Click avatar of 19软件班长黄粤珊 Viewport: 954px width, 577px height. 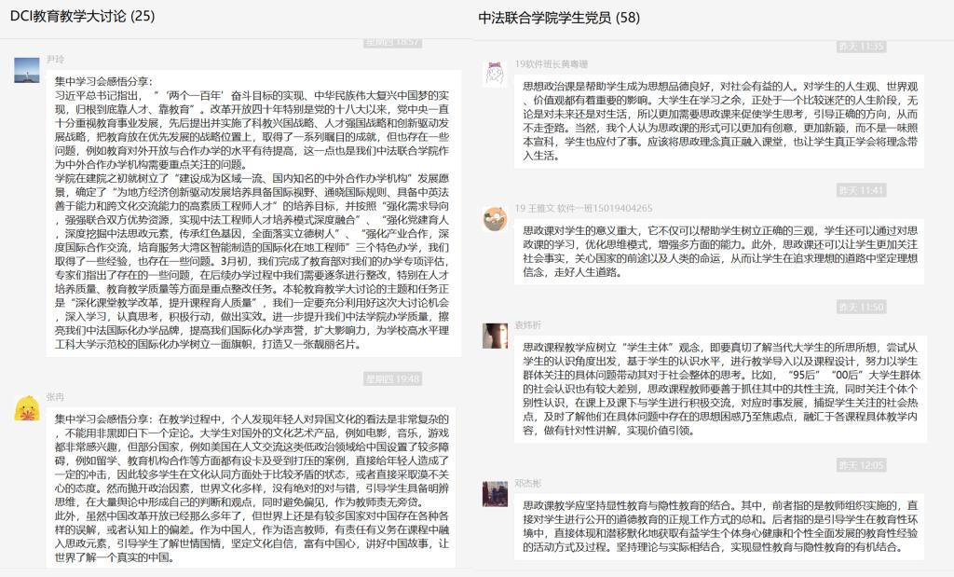click(x=496, y=72)
